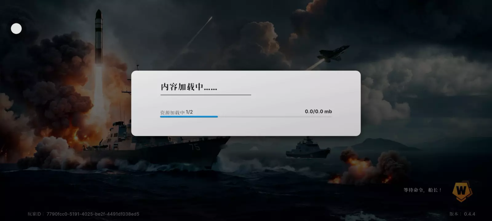This screenshot has width=492, height=221.
Task: Click the underline beneath the dialog title
Action: (206, 95)
